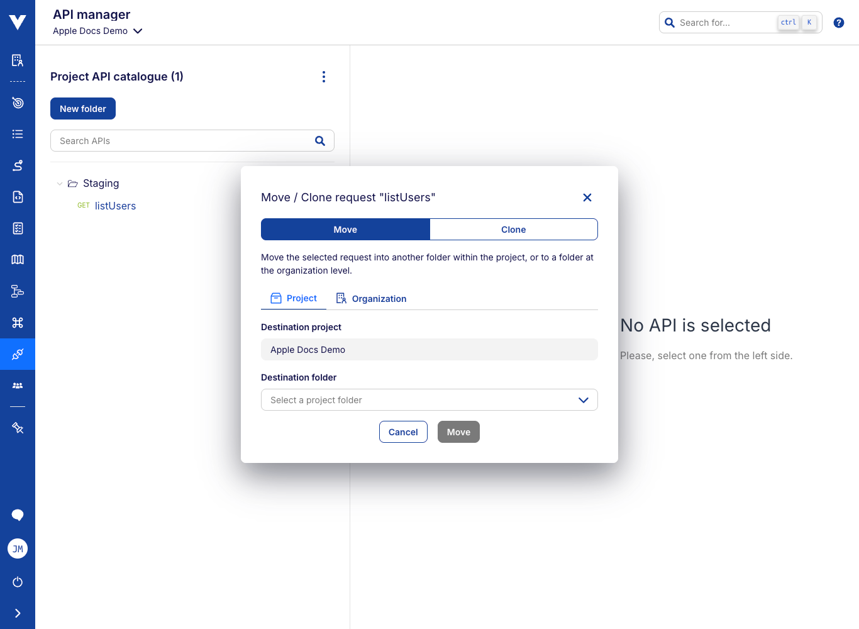Collapse the Staging folder
The height and width of the screenshot is (629, 859).
[x=60, y=184]
